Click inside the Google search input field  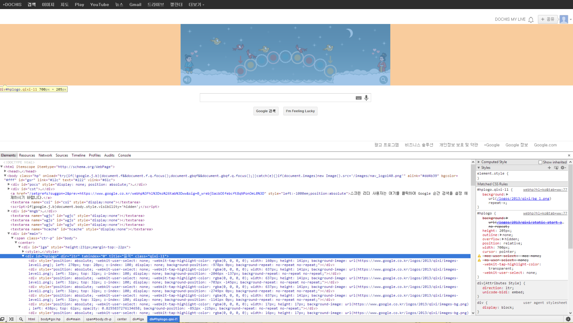[276, 98]
